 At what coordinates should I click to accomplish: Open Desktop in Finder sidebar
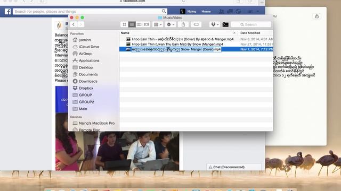(x=83, y=67)
